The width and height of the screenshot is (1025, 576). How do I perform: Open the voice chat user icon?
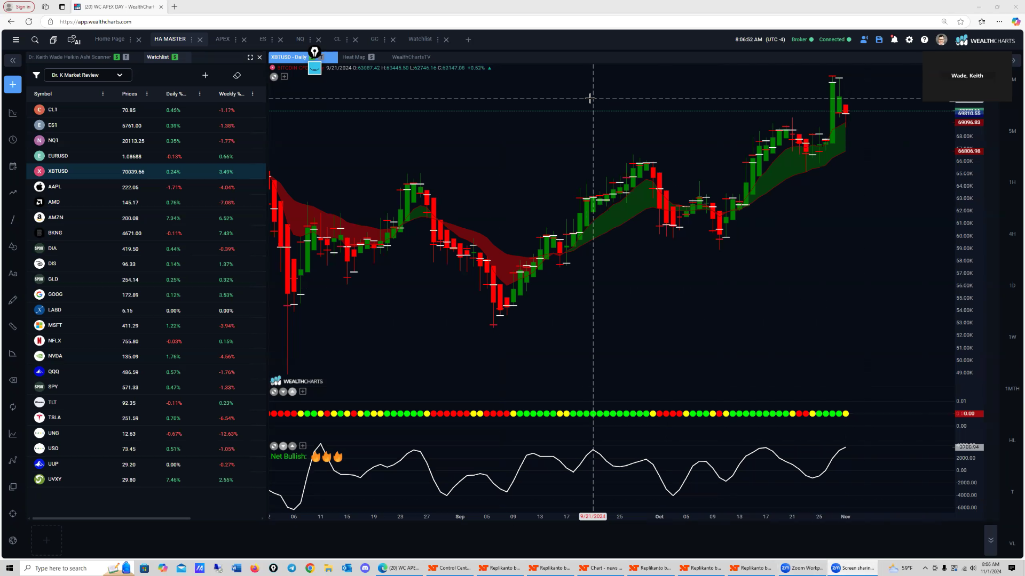click(864, 39)
